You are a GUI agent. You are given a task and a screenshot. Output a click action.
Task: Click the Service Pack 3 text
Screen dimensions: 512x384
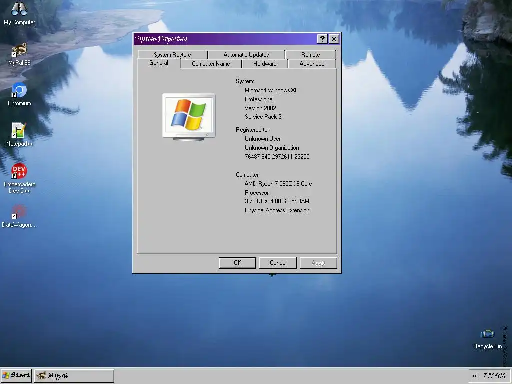pyautogui.click(x=263, y=117)
